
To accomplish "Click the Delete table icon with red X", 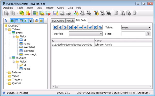I will coord(48,13).
